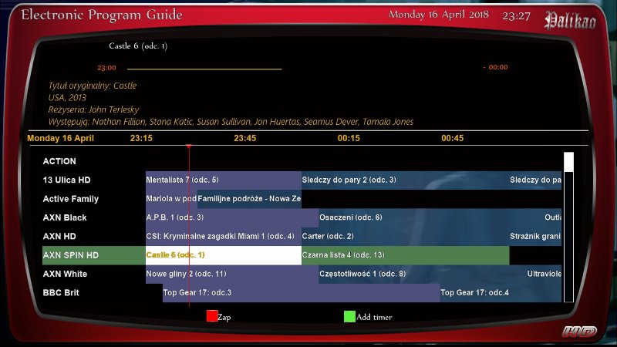The image size is (617, 347).
Task: Click the Występują cast list line
Action: click(231, 122)
